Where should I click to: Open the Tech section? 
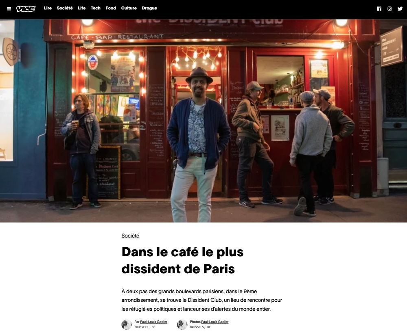96,8
